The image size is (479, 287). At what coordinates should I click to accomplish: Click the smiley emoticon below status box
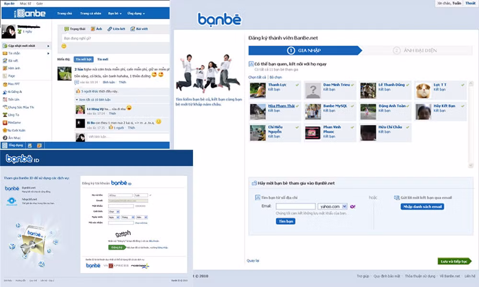click(x=64, y=46)
